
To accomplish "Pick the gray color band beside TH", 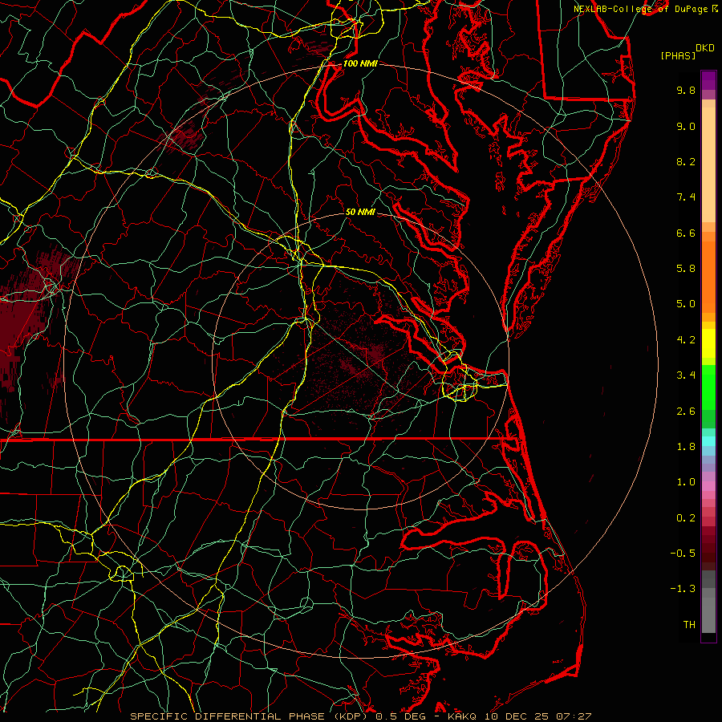I will 708,617.
